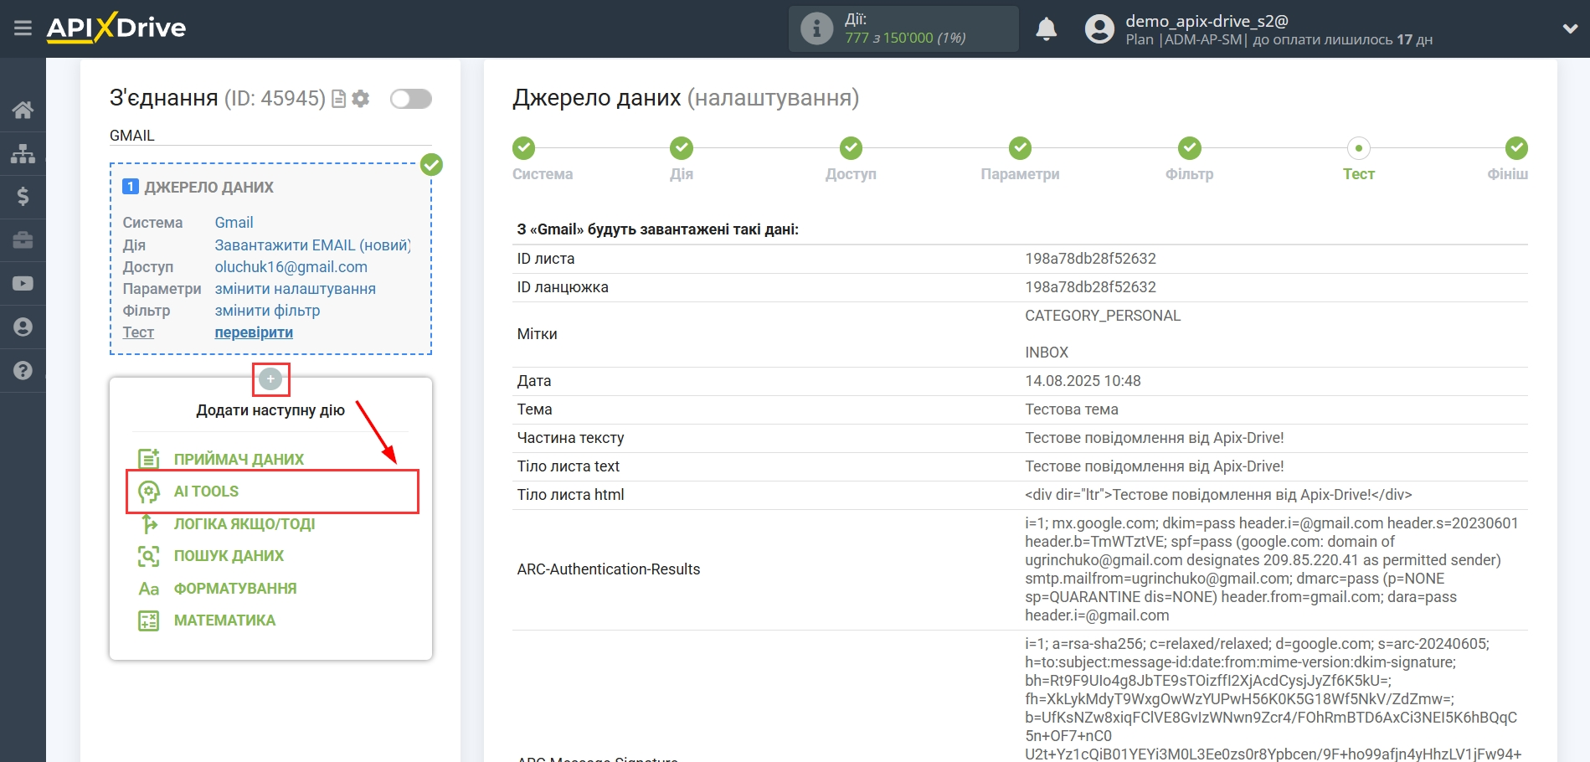Open the help question mark sidebar icon
The image size is (1590, 762).
point(23,370)
